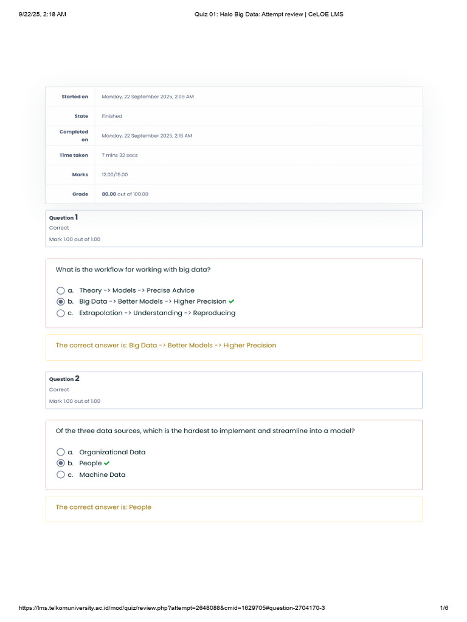Click the Marks value 12.00/15.00
The height and width of the screenshot is (622, 467).
click(115, 175)
